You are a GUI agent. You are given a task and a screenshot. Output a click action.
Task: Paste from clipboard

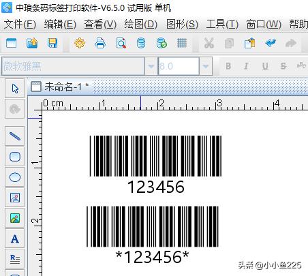(249, 43)
